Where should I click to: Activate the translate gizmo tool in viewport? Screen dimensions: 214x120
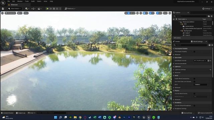pyautogui.click(x=128, y=13)
